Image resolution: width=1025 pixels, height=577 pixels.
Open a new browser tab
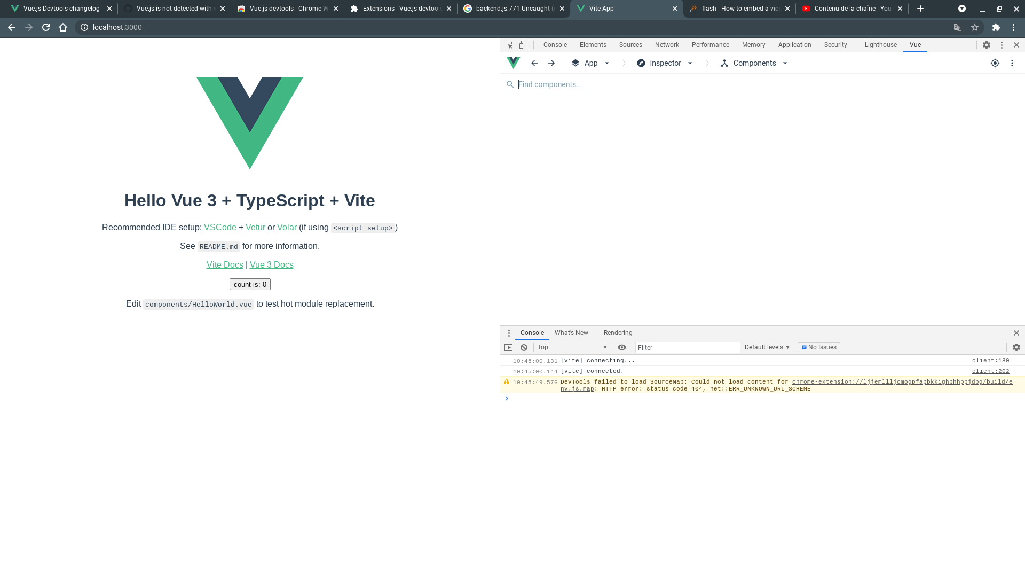920,9
